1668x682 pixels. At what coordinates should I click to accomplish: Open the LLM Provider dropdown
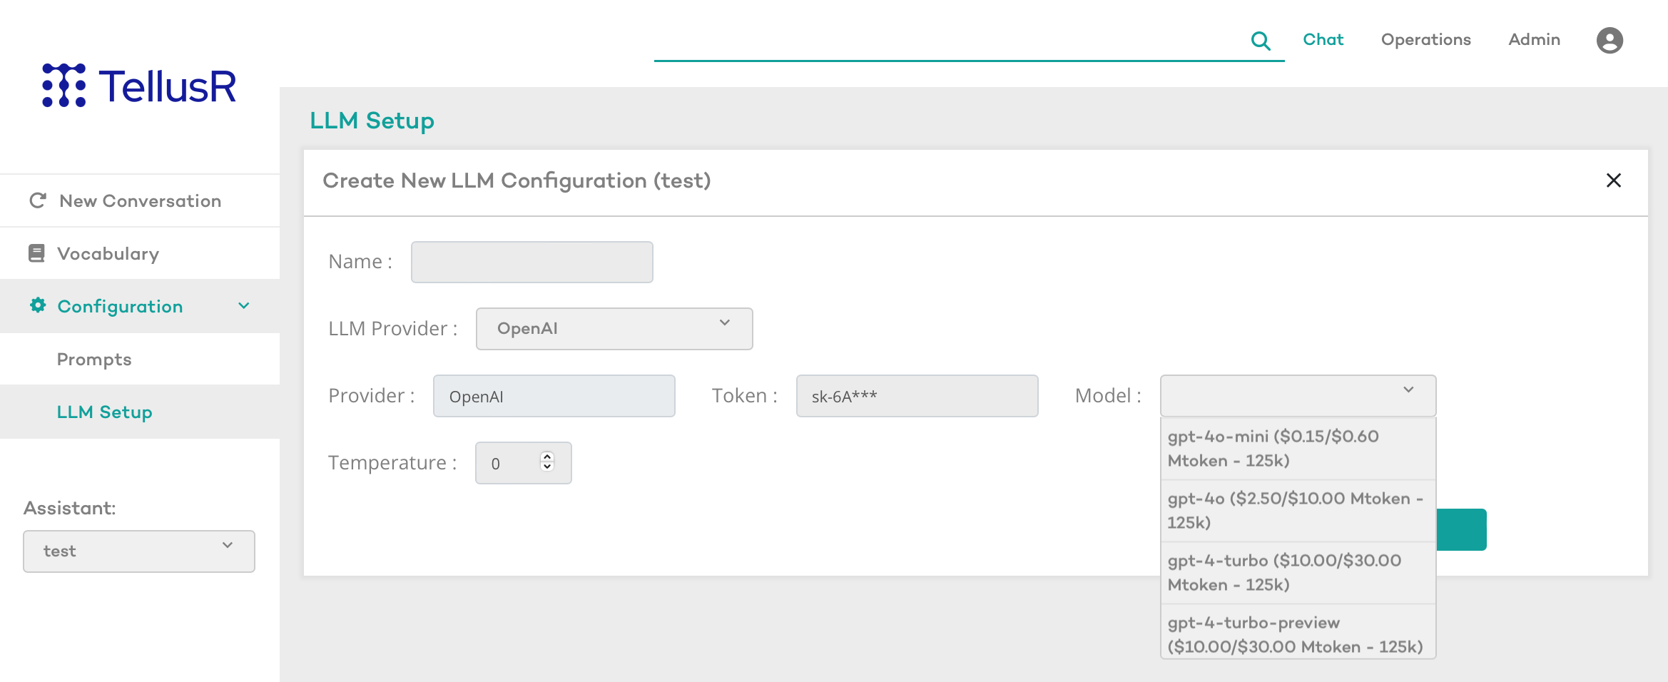point(614,328)
